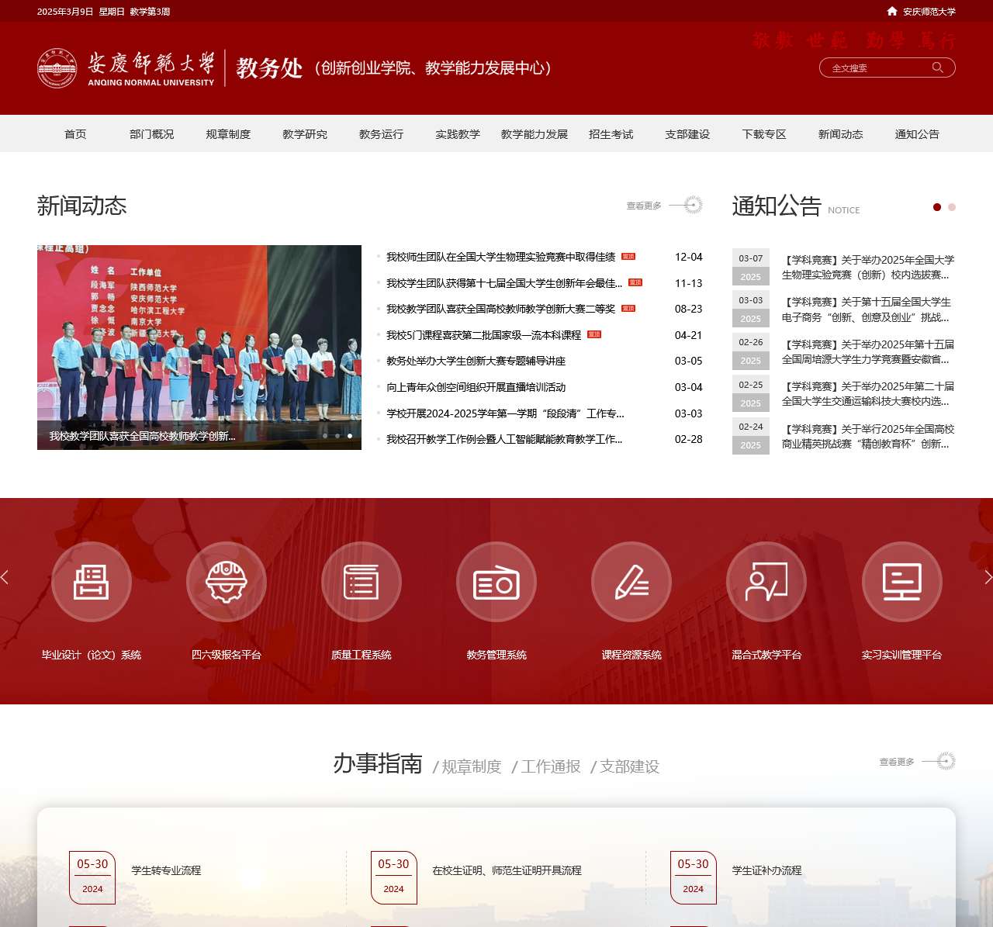Image resolution: width=993 pixels, height=927 pixels.
Task: Open news 我校教学团队喜获全国高校教师教学创新大赛二等奖
Action: point(501,309)
